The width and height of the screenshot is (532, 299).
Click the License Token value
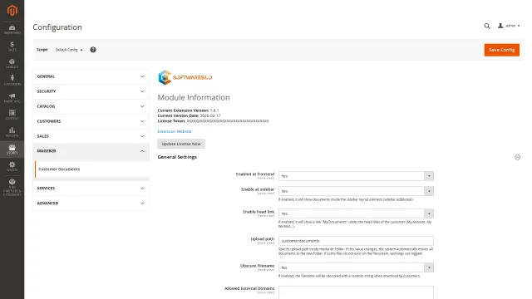point(228,121)
